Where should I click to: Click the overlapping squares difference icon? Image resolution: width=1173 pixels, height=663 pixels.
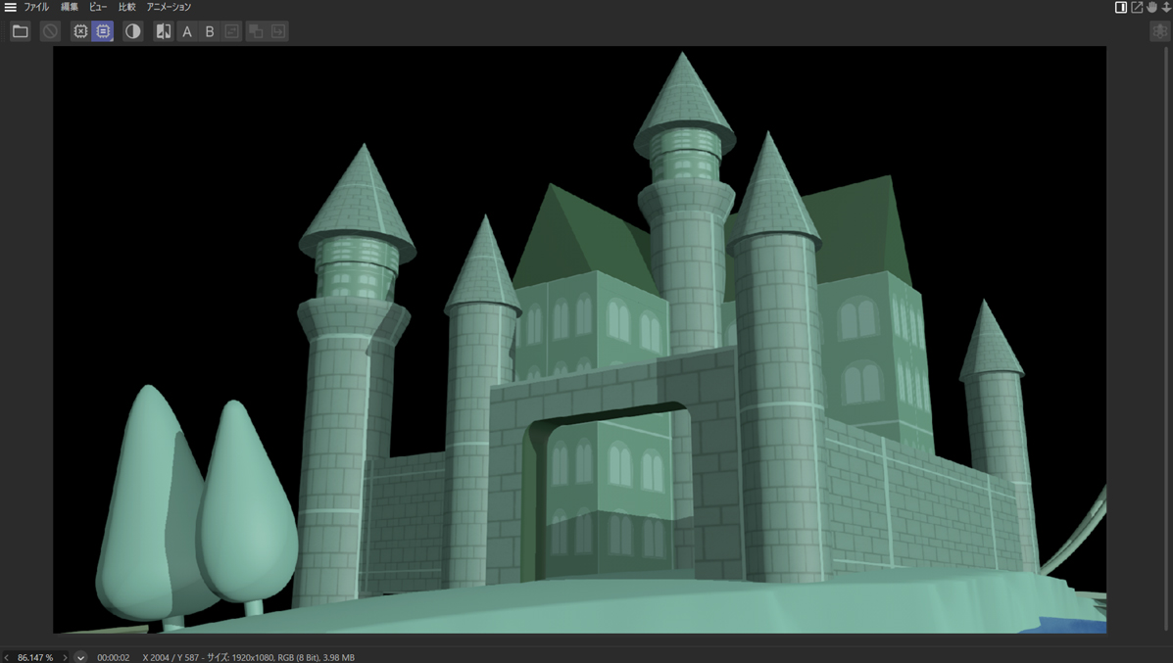(256, 31)
